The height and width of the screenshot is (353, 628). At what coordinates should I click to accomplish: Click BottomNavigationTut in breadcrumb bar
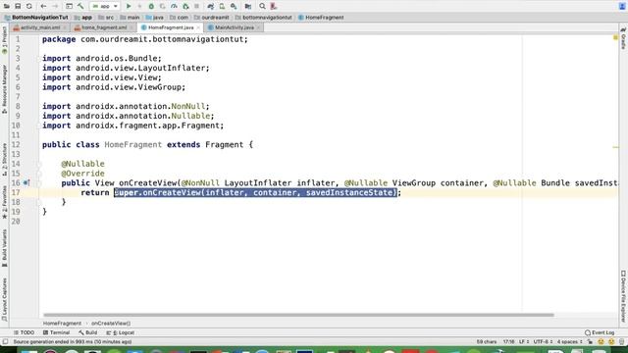point(36,18)
